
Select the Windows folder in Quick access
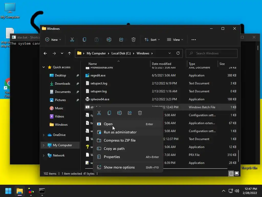pos(61,125)
